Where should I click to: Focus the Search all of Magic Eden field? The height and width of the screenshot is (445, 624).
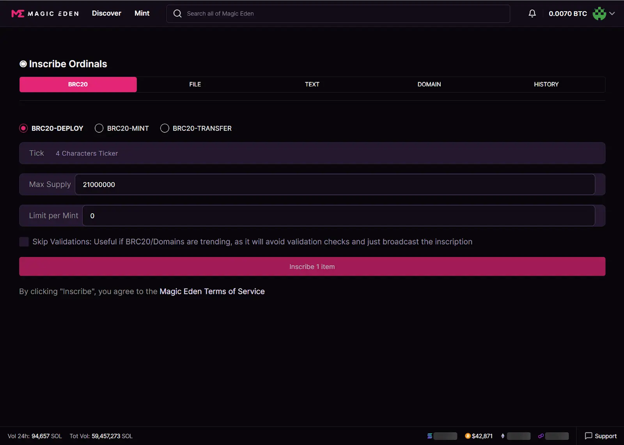coord(338,14)
